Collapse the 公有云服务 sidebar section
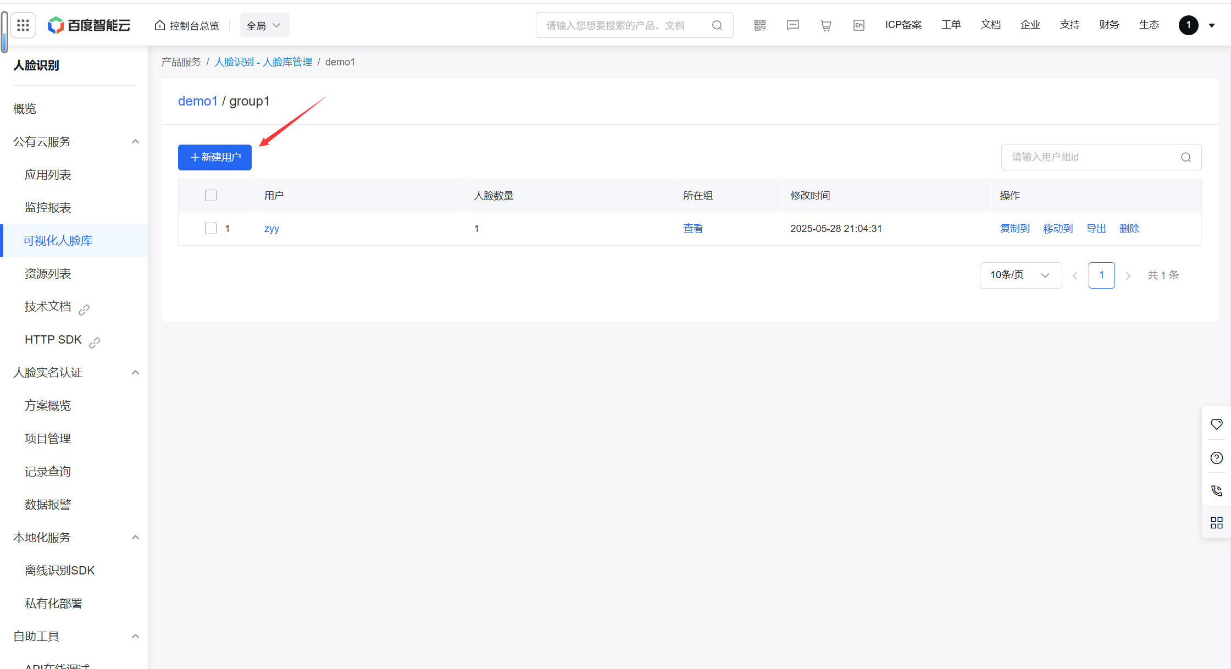Viewport: 1231px width, 669px height. tap(135, 142)
